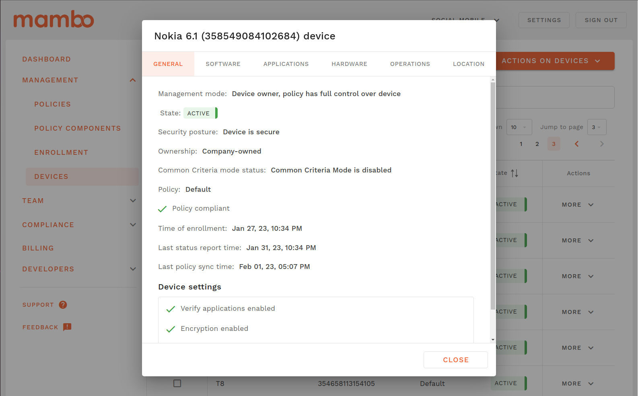Open the More menu in the T8 row
The height and width of the screenshot is (396, 638).
pos(578,384)
